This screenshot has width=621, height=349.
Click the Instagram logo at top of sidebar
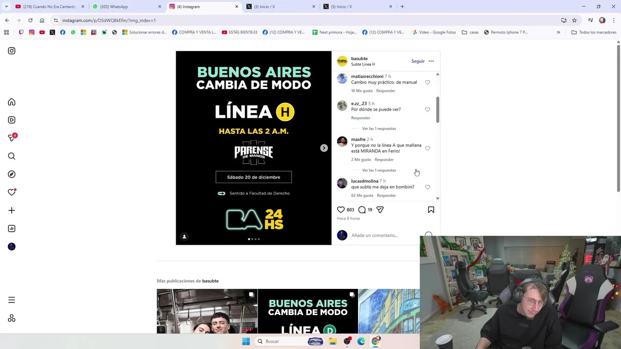pyautogui.click(x=12, y=51)
